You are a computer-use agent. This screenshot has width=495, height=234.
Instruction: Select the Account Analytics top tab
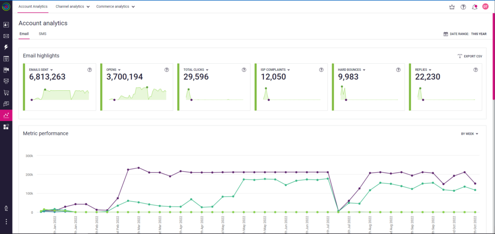(33, 7)
